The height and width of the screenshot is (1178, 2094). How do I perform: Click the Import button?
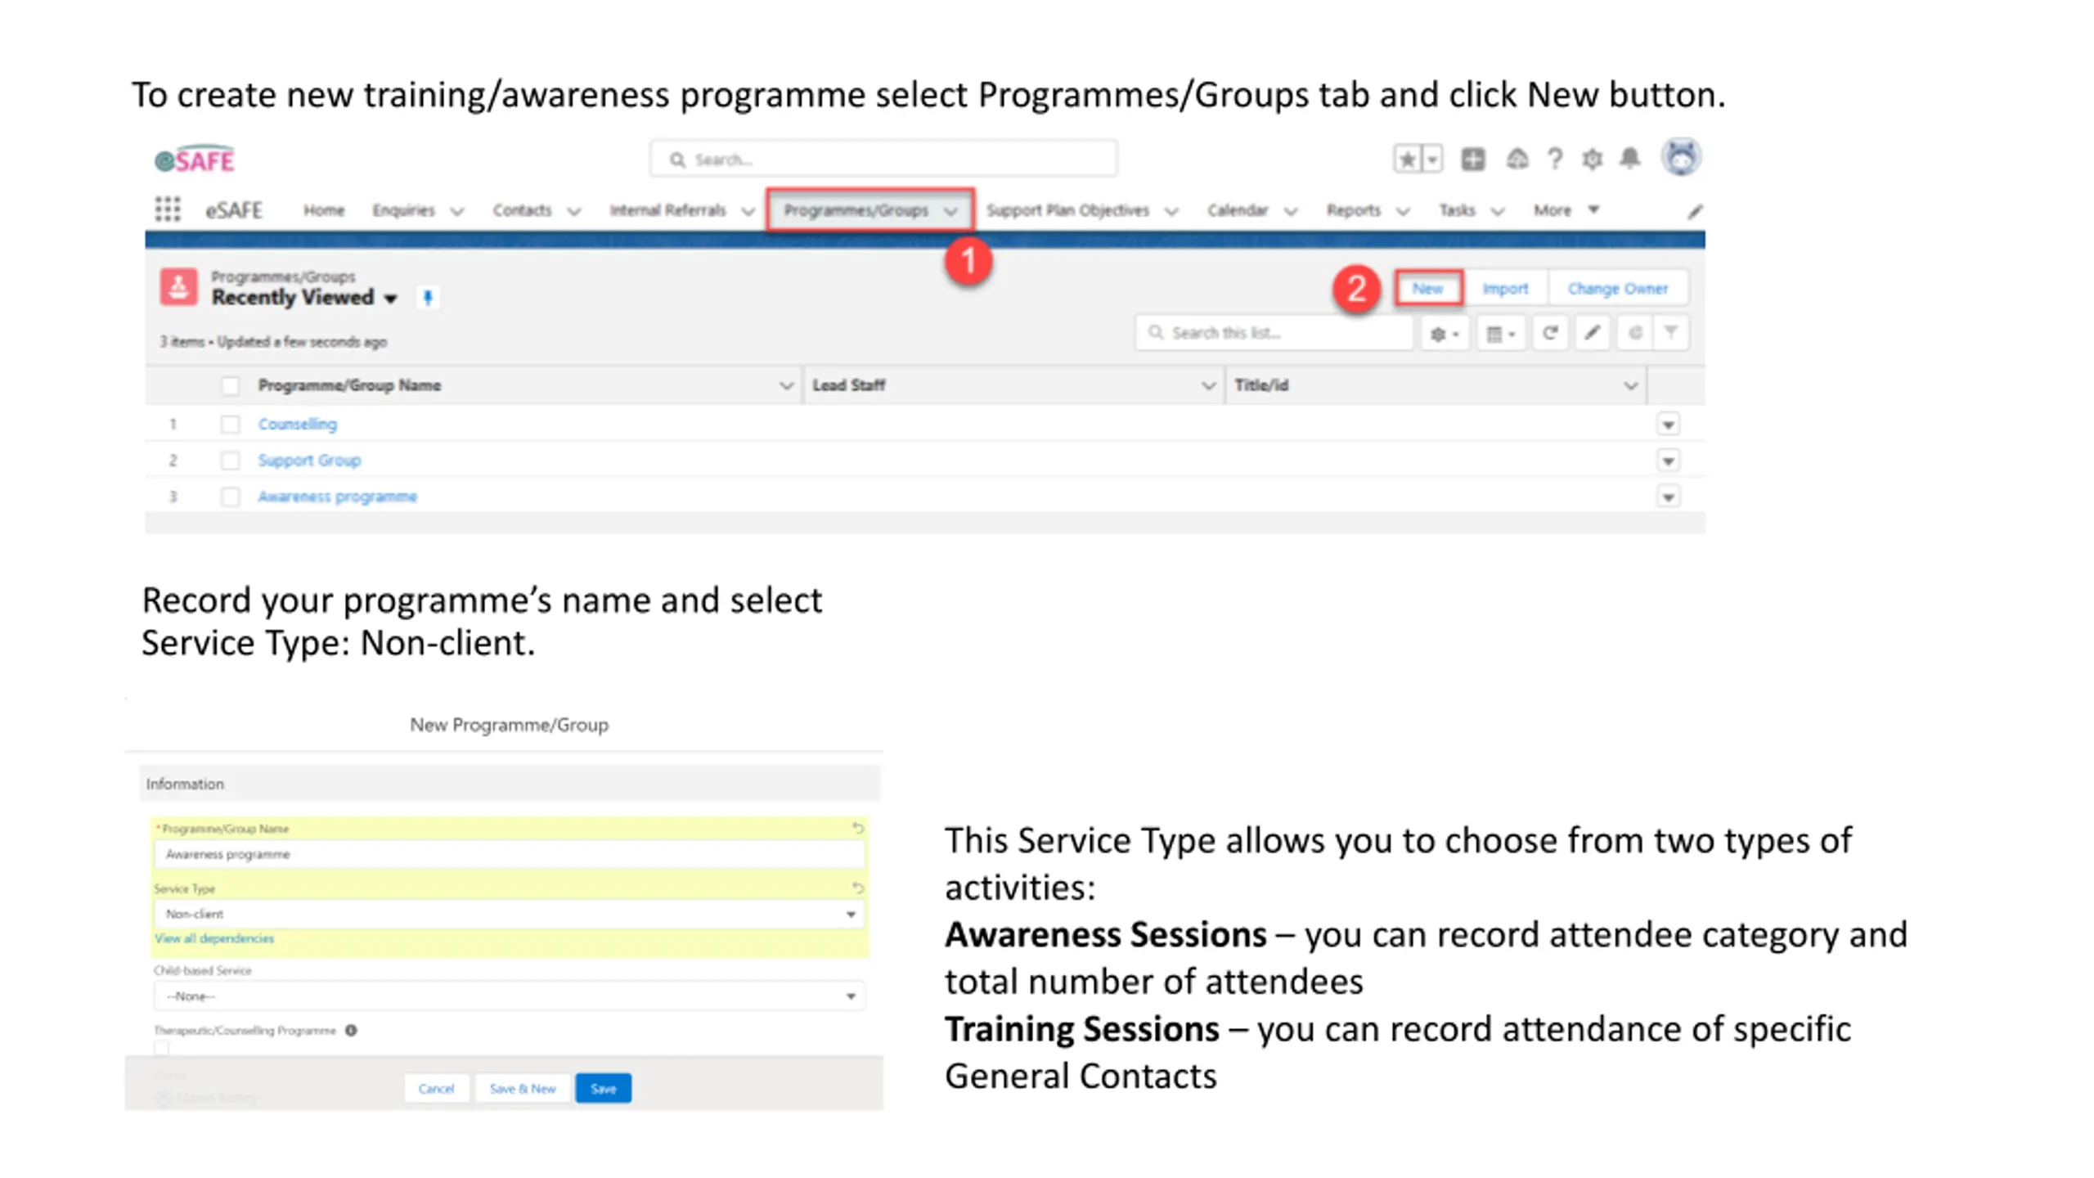point(1505,288)
